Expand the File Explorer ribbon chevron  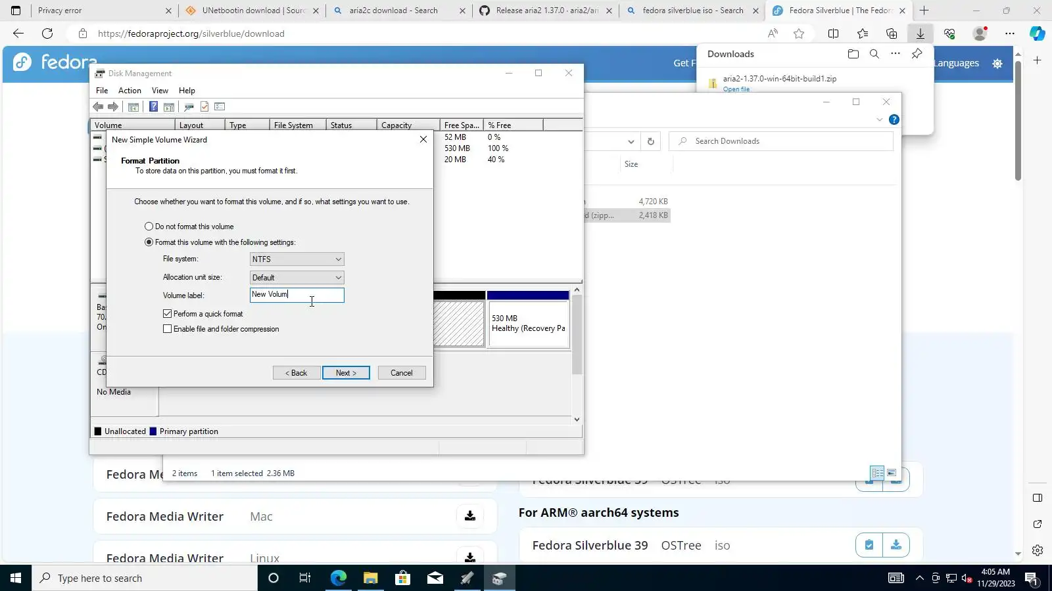pyautogui.click(x=879, y=120)
